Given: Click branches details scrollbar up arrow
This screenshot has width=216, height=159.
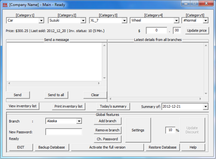Looking at the screenshot, I should pos(206,46).
